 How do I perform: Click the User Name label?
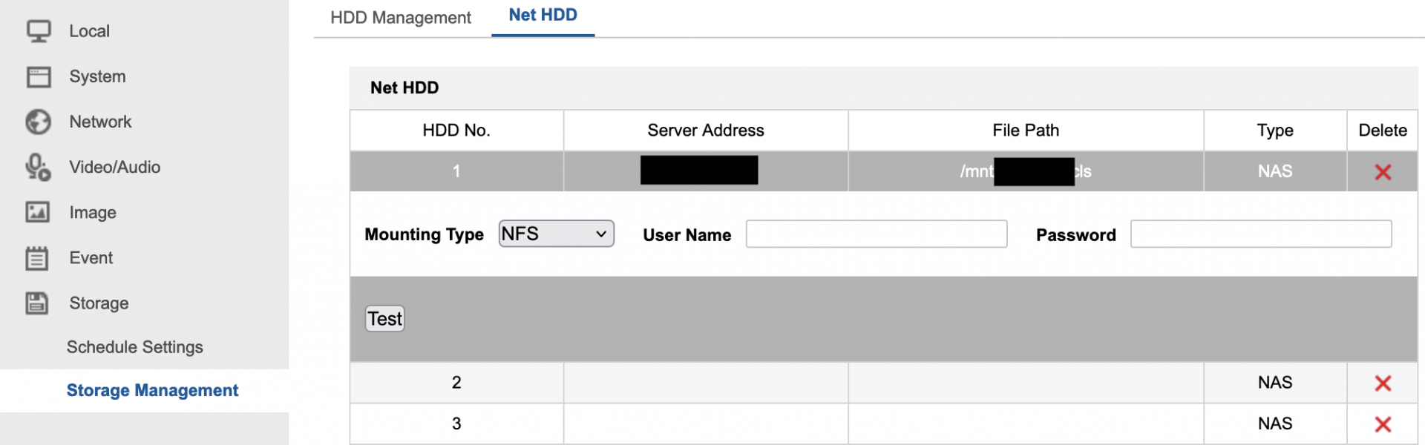[687, 235]
